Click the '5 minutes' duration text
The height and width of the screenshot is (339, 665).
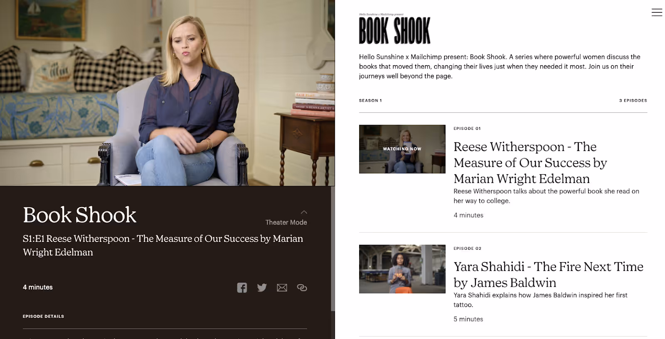(x=468, y=319)
